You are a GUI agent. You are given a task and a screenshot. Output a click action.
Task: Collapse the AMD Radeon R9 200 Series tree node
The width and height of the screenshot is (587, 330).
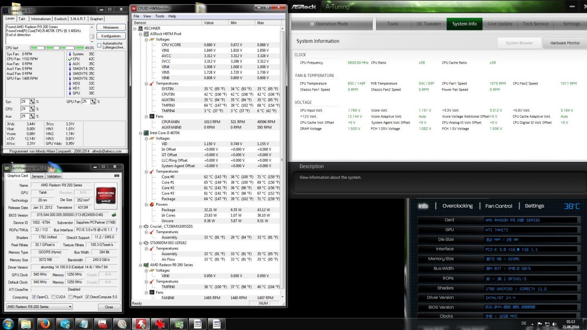(141, 265)
